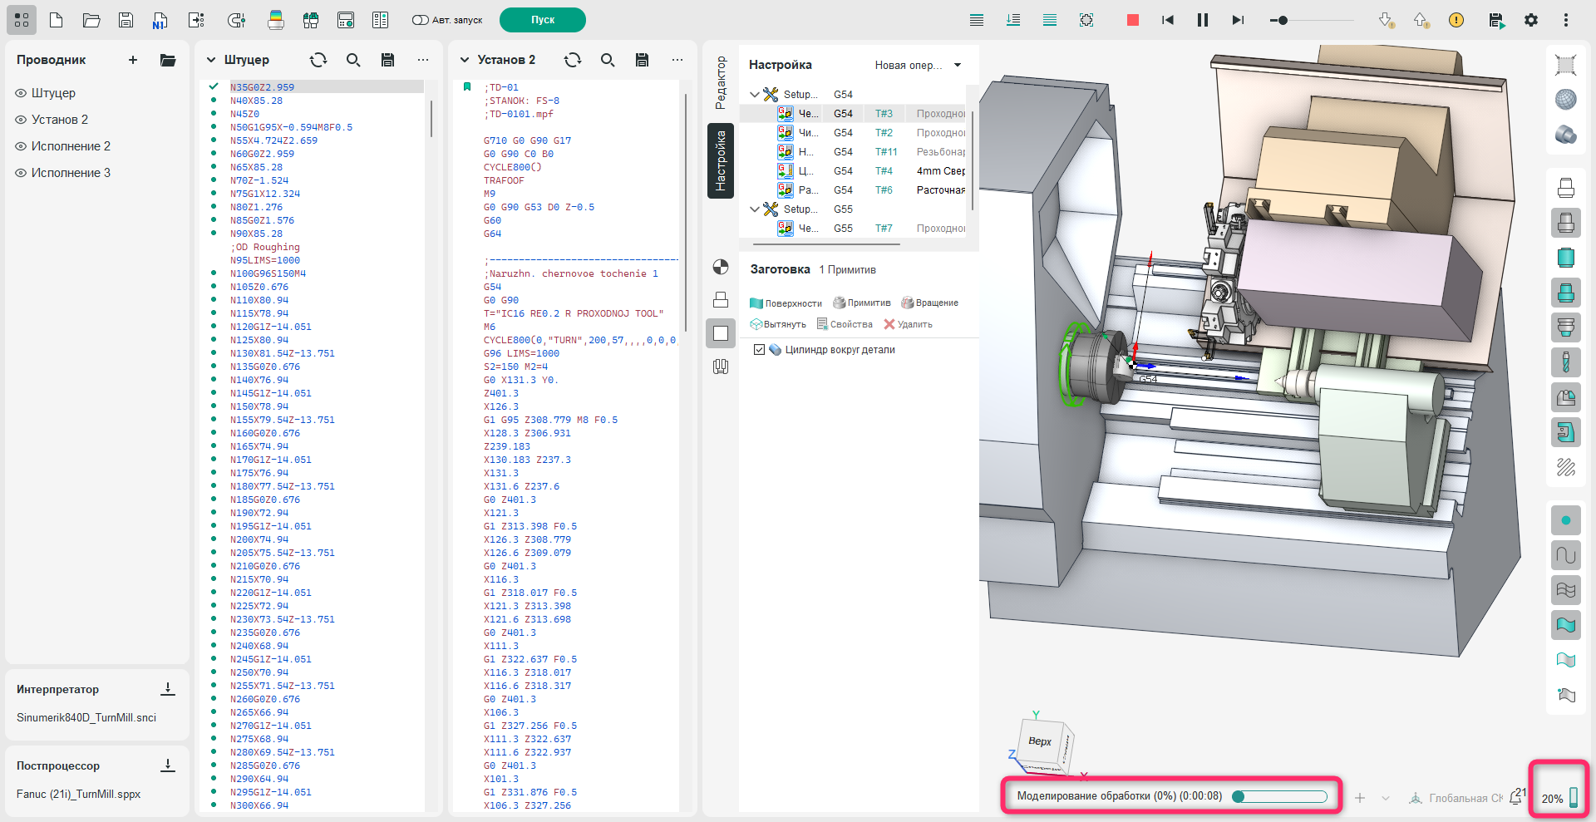
Task: Click the Удалить button in Заготовка
Action: click(908, 324)
